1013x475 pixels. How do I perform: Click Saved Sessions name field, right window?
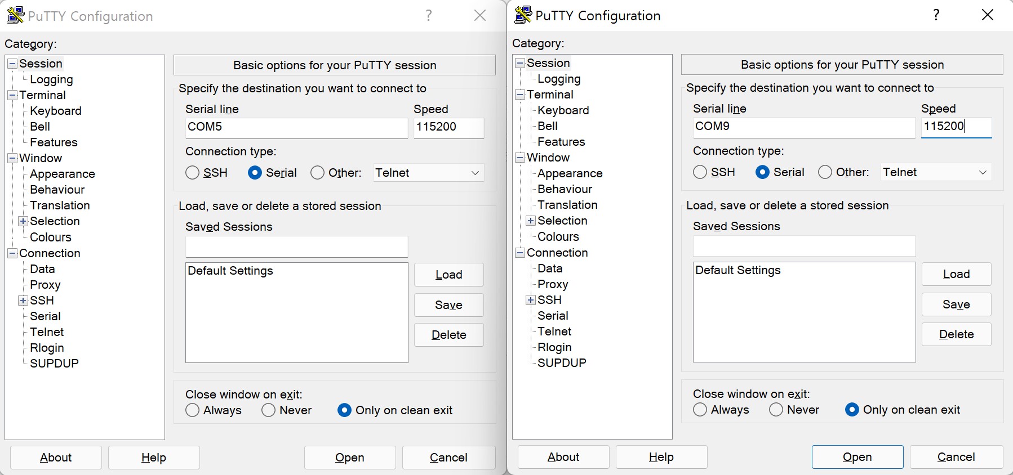pyautogui.click(x=804, y=246)
